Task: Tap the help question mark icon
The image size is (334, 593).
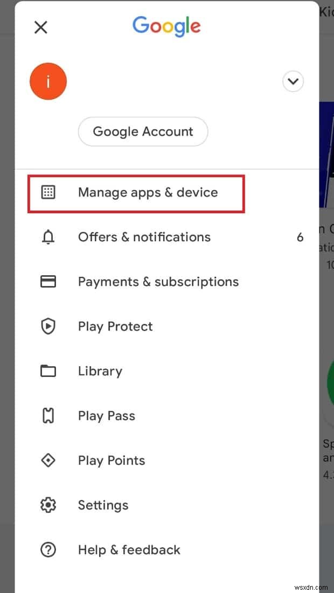Action: [48, 549]
